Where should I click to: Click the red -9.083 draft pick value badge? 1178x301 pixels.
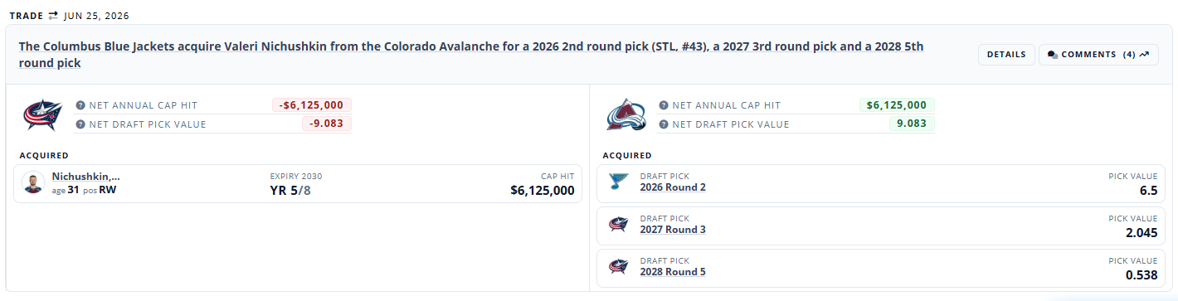(x=327, y=124)
